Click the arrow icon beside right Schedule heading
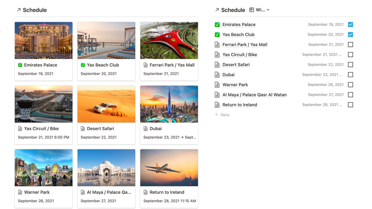 coord(217,10)
